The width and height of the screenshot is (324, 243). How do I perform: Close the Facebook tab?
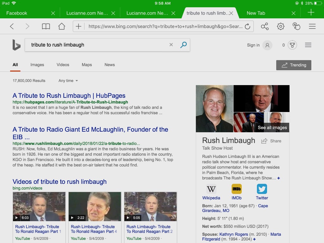[53, 13]
